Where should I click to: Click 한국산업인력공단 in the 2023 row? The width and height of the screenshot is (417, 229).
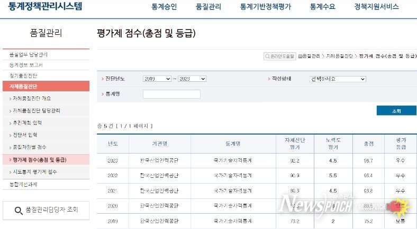coord(159,160)
